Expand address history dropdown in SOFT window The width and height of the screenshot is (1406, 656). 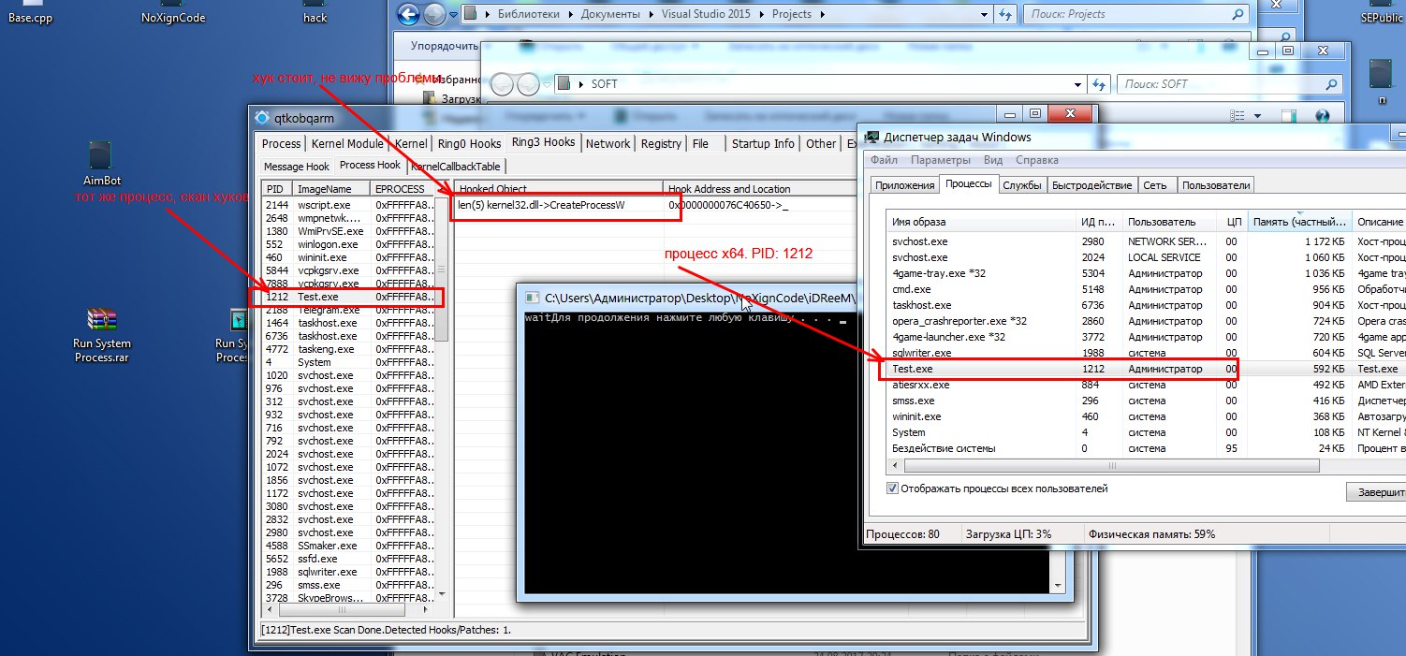pyautogui.click(x=1077, y=83)
